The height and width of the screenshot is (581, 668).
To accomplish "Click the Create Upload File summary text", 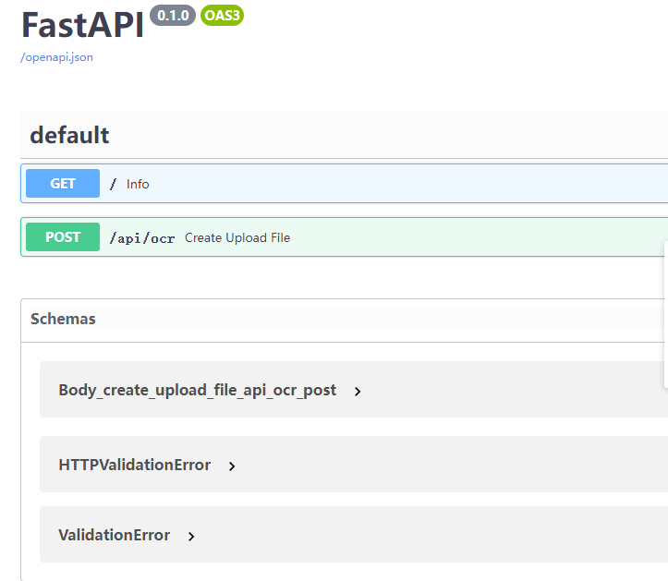I will (237, 237).
